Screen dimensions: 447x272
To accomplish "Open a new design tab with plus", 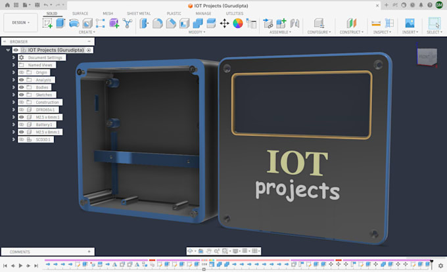I will 387,5.
